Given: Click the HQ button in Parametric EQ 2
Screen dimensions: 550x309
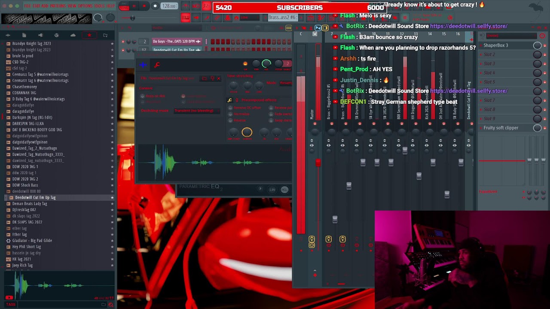Looking at the screenshot, I should coord(284,190).
